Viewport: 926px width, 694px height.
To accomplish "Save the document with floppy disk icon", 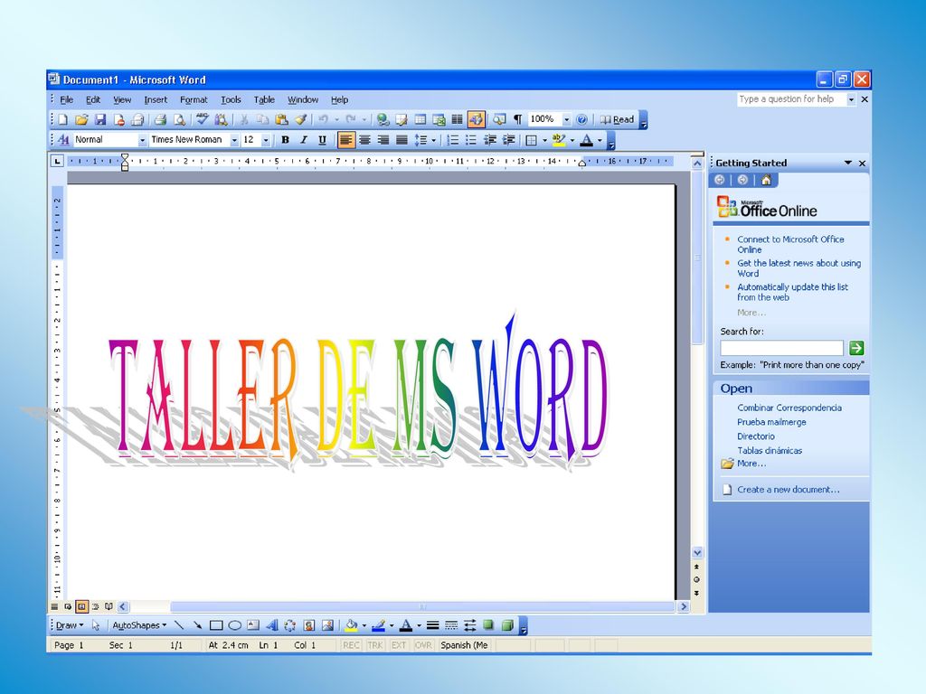I will point(100,120).
